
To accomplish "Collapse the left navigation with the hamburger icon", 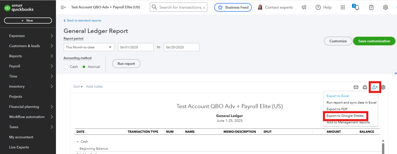I will 63,7.
